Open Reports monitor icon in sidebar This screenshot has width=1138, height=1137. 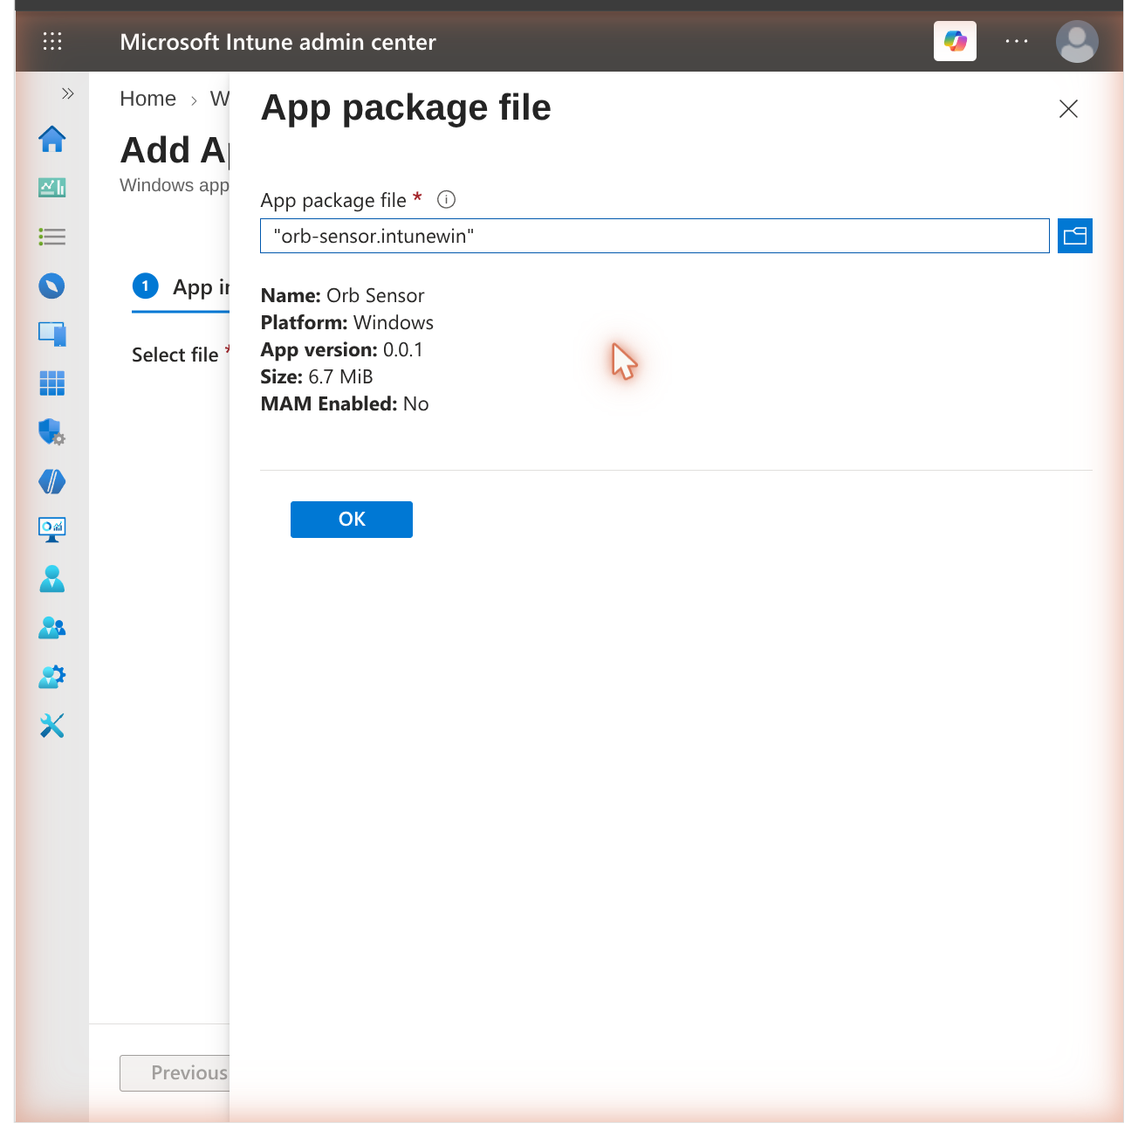pos(52,529)
